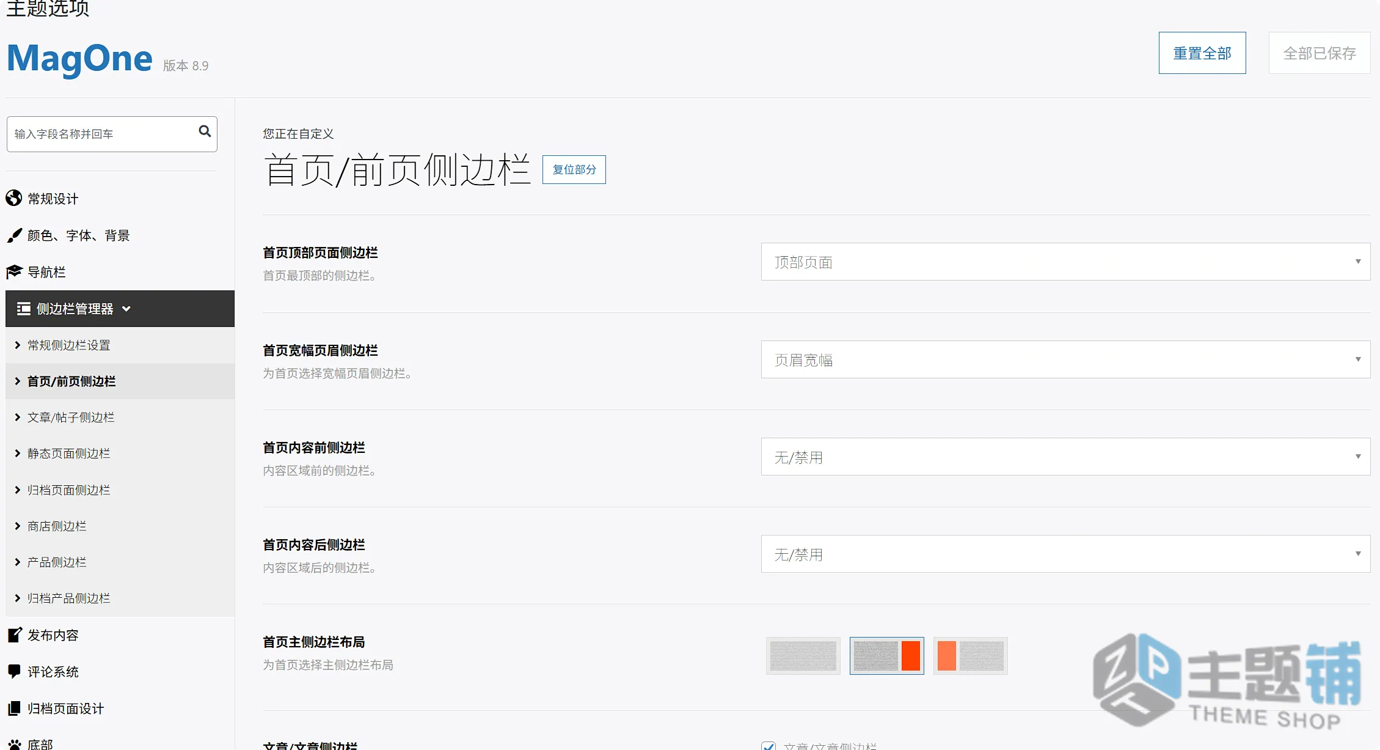Image resolution: width=1380 pixels, height=750 pixels.
Task: Click the globe icon beside 常规设计
Action: [x=13, y=198]
